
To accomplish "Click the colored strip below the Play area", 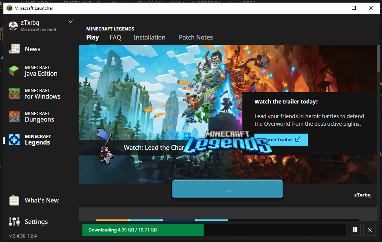I will (x=162, y=220).
